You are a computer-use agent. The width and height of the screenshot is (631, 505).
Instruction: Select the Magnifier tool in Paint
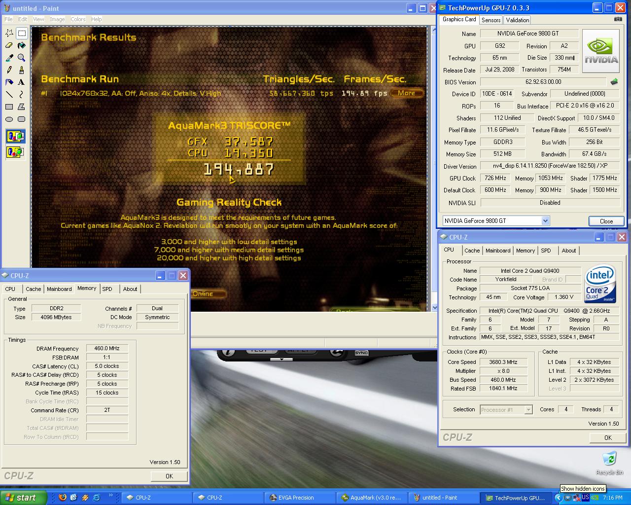[22, 58]
